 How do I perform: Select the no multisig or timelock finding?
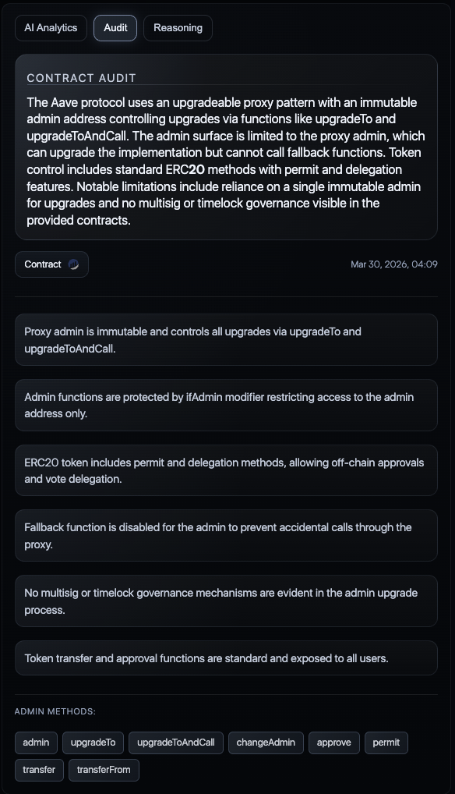(x=226, y=601)
